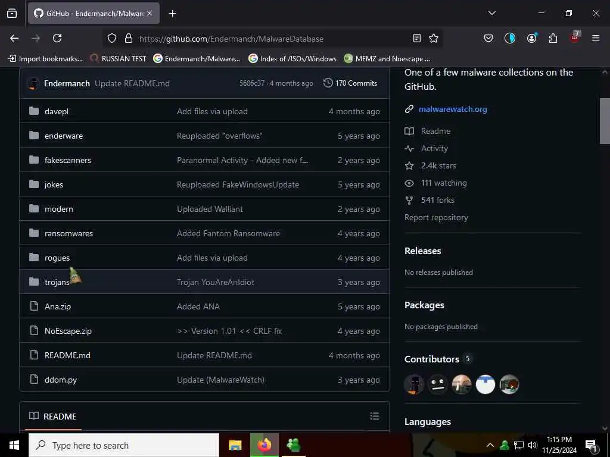Viewport: 610px width, 457px height.
Task: Open the Releases section heading
Action: pyautogui.click(x=423, y=251)
